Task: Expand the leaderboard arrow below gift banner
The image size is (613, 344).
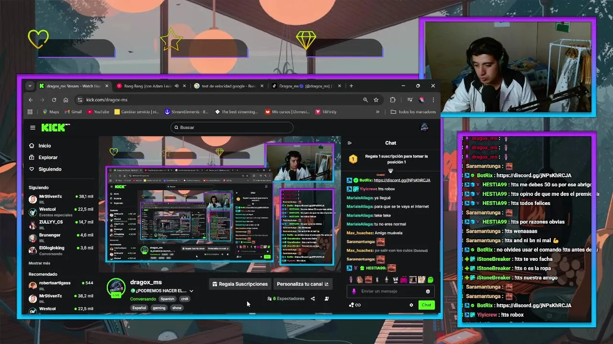Action: point(390,171)
